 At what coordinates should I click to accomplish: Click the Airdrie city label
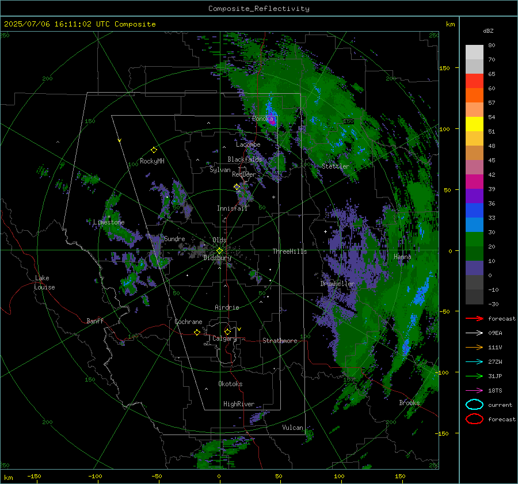click(227, 307)
